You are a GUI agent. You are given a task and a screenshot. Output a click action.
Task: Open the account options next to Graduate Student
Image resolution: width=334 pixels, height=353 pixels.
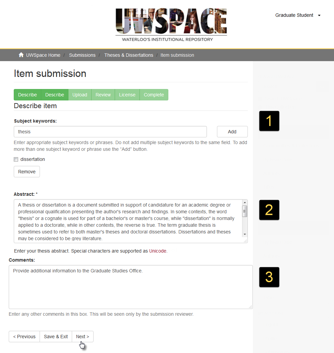coord(319,15)
